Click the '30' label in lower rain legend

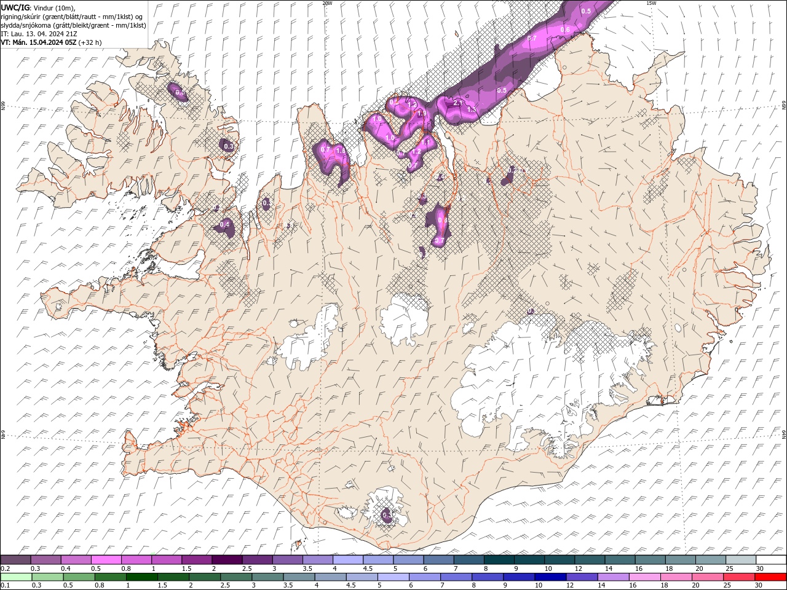tap(760, 586)
